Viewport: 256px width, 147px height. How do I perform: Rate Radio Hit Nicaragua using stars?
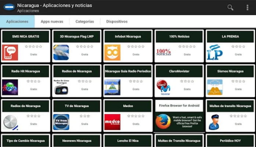pos(33,81)
